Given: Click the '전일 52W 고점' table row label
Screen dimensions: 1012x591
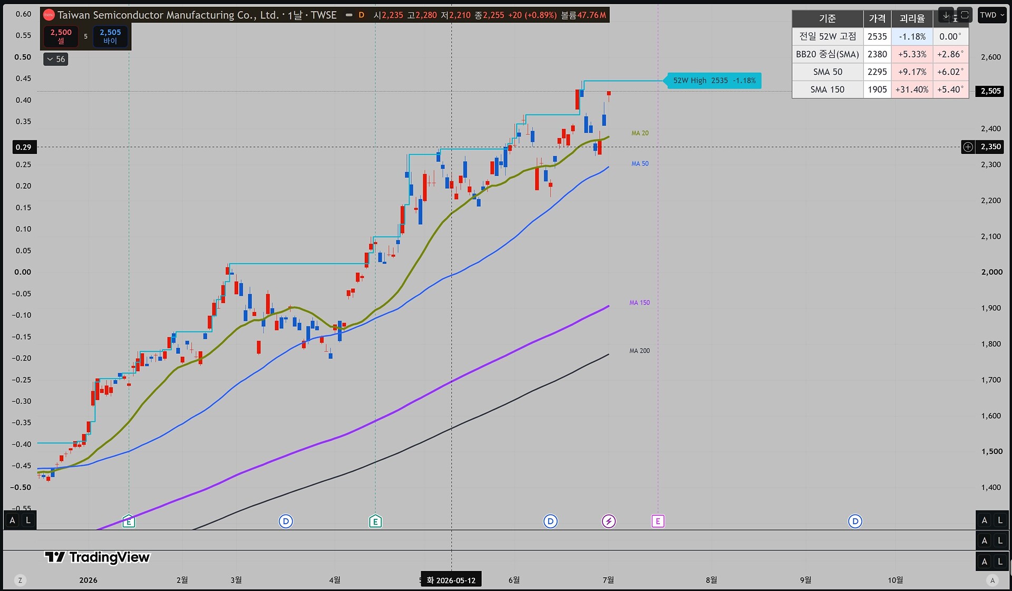Looking at the screenshot, I should 828,36.
